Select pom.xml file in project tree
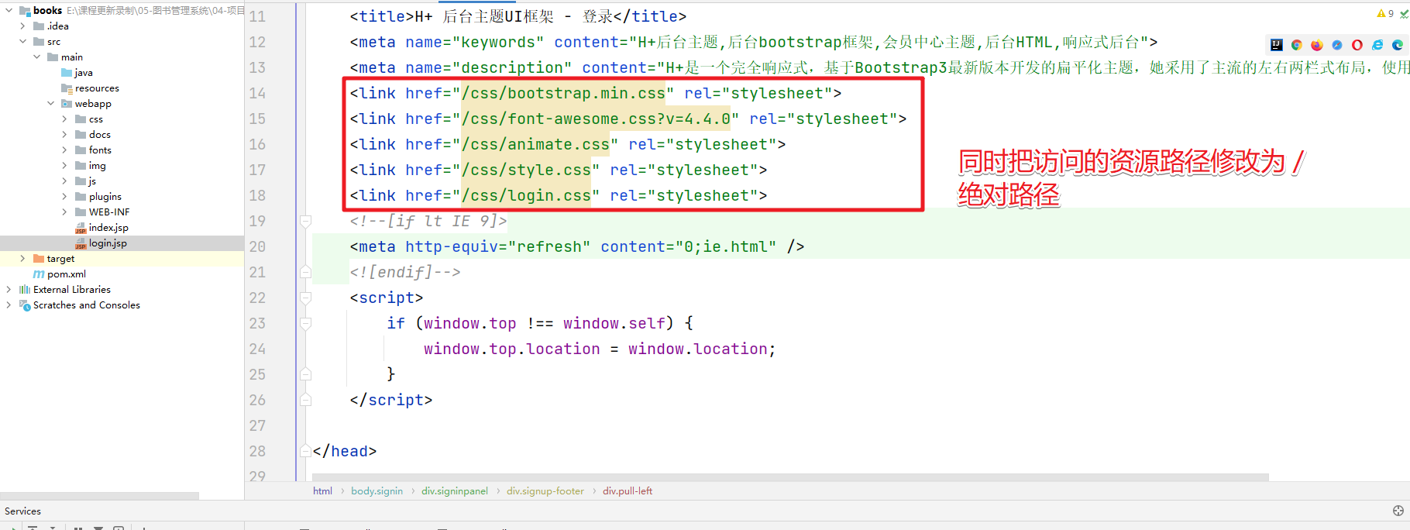Image resolution: width=1410 pixels, height=530 pixels. pyautogui.click(x=67, y=274)
